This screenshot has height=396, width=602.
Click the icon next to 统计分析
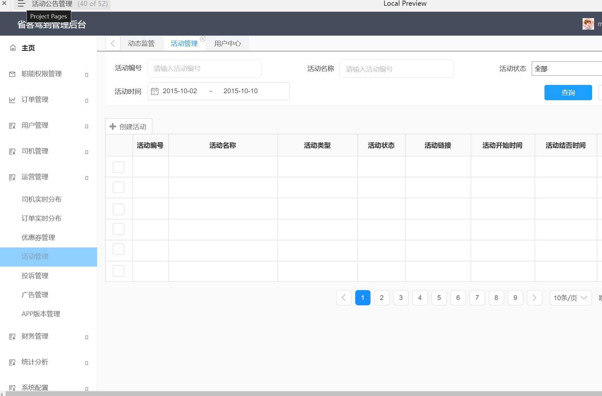[x=13, y=362]
